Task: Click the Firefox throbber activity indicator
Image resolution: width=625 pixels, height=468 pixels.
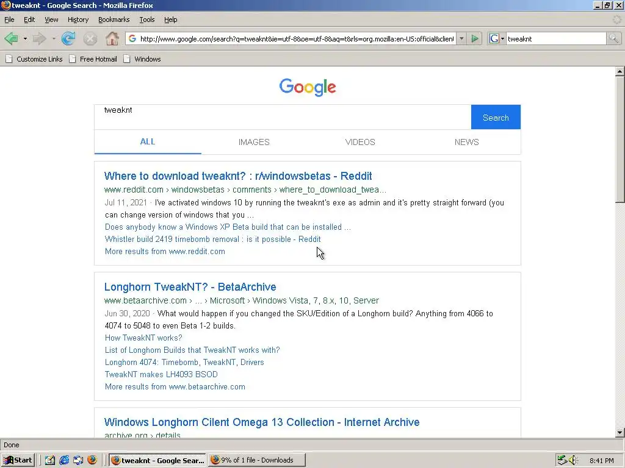Action: pos(616,19)
